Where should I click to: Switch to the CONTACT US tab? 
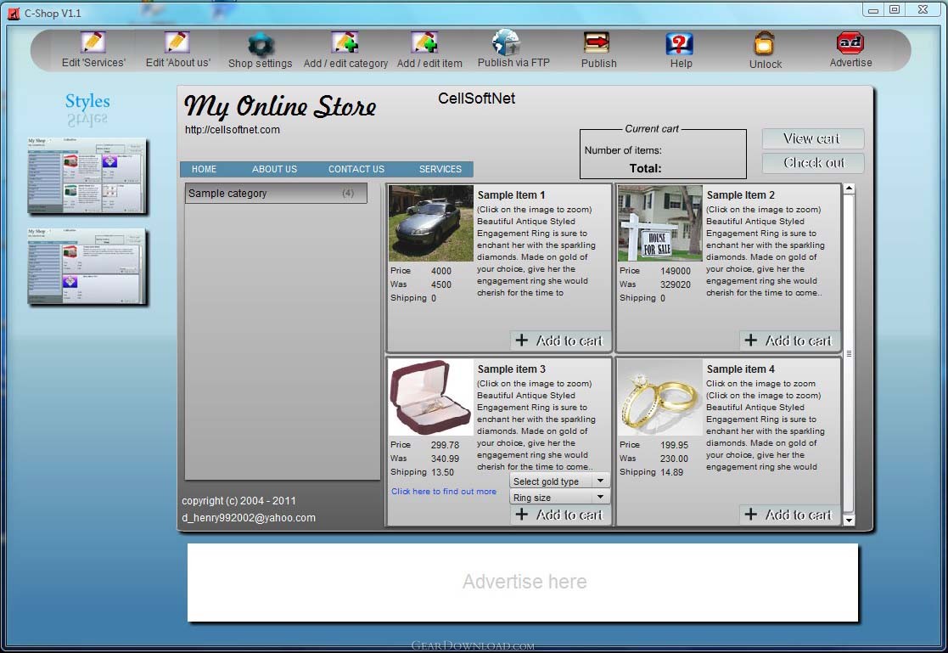356,169
